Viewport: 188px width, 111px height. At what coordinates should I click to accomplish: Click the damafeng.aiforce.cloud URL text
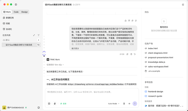(96, 84)
